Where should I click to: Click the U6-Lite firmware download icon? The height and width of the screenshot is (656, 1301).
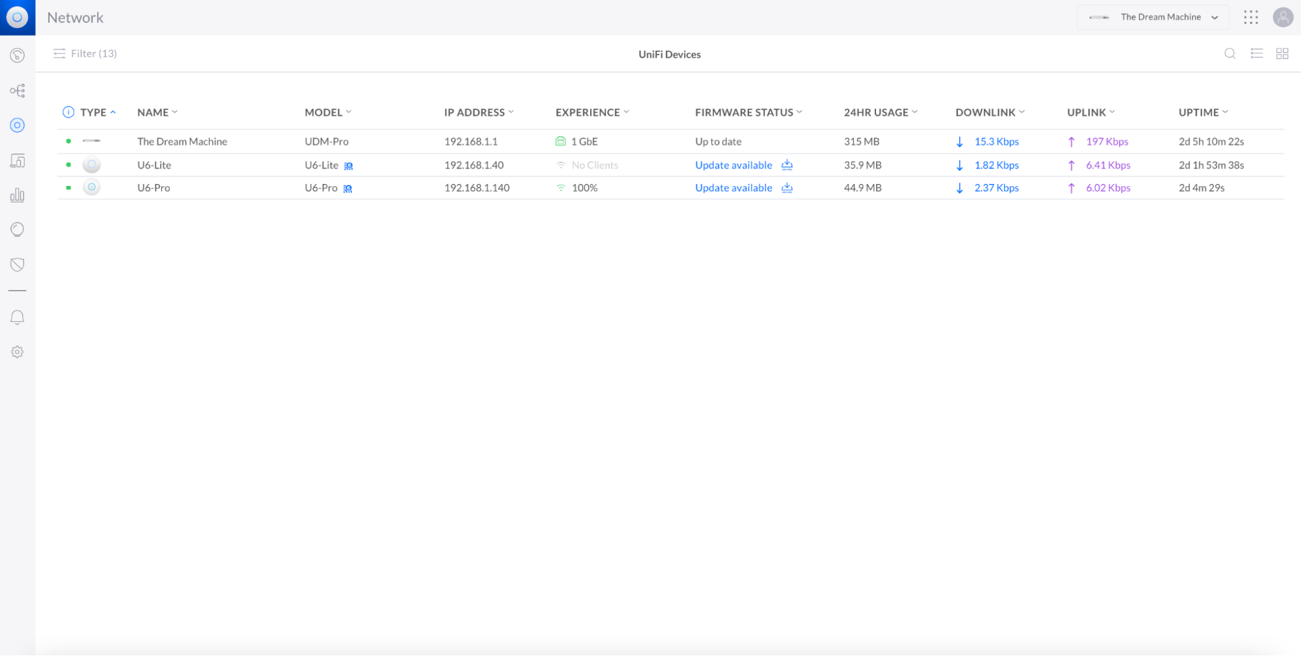point(787,164)
